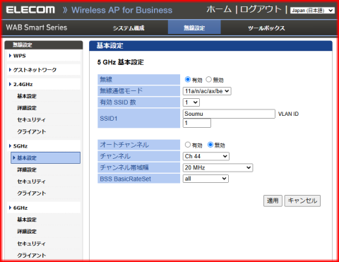Click the キャンセル button
The height and width of the screenshot is (262, 339).
click(x=302, y=201)
